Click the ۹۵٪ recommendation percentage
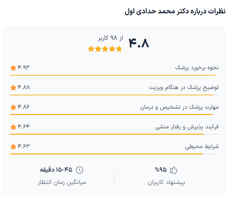The height and width of the screenshot is (197, 230). pos(160,170)
